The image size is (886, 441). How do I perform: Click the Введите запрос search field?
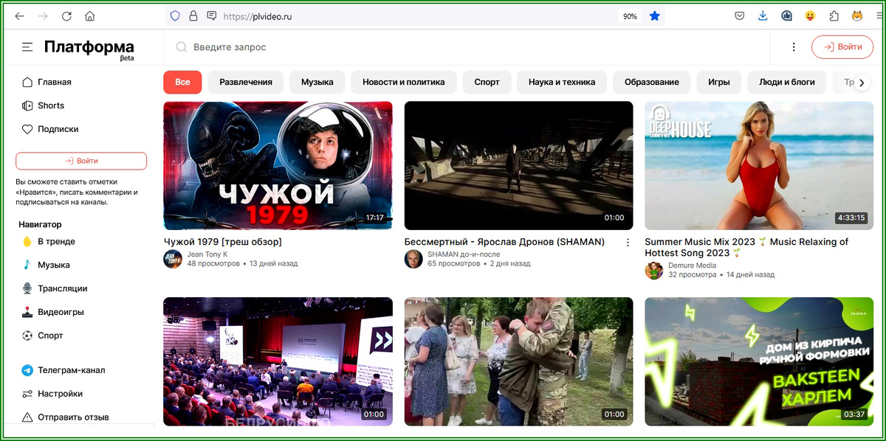pos(473,47)
